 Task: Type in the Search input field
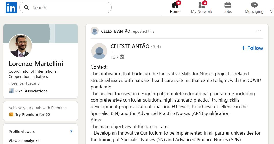point(69,8)
